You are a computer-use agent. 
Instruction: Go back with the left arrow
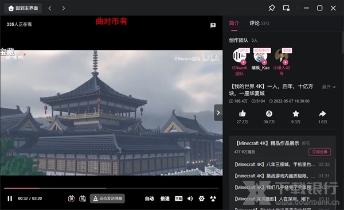[x=50, y=9]
